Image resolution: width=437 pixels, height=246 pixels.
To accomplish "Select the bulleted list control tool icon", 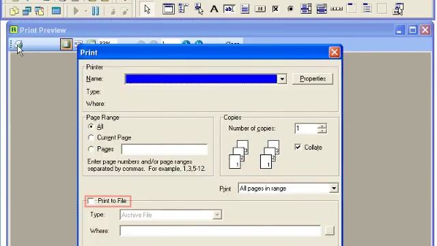I will coord(367,8).
